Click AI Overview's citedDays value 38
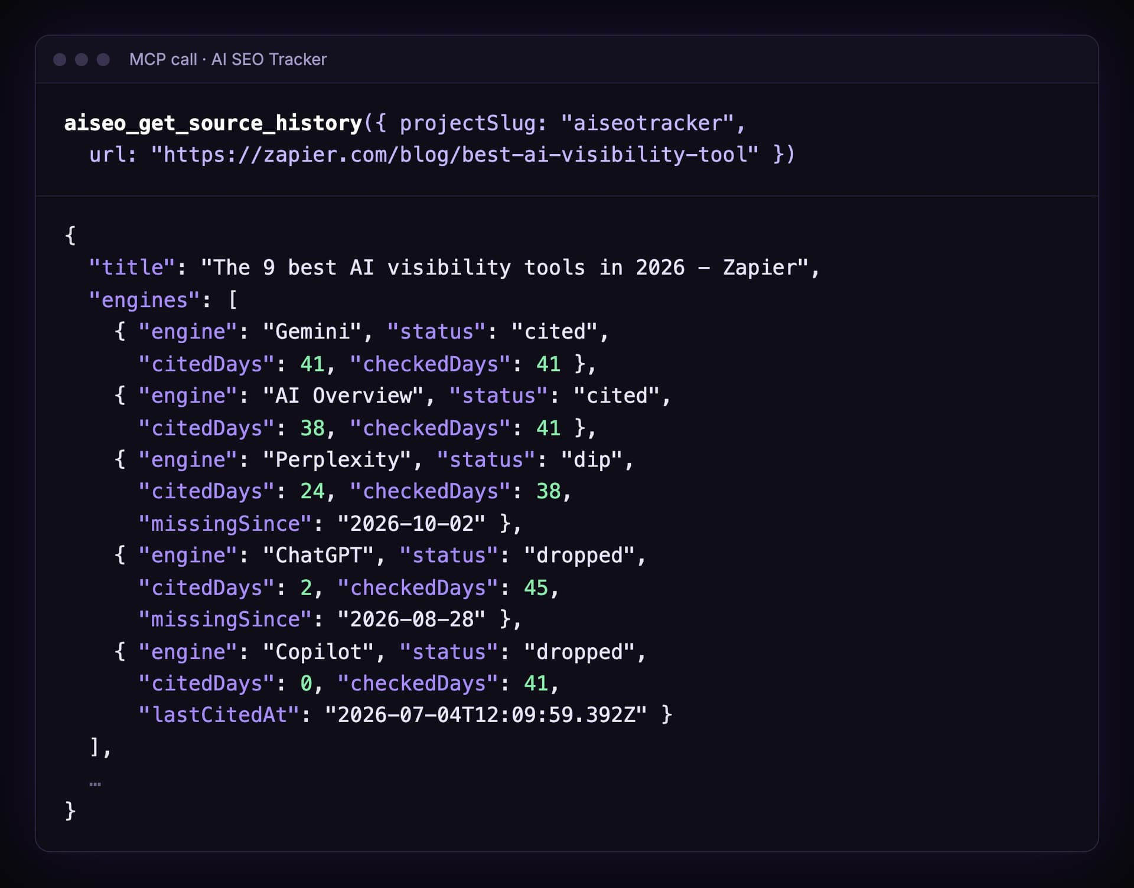Viewport: 1134px width, 888px height. [x=312, y=428]
